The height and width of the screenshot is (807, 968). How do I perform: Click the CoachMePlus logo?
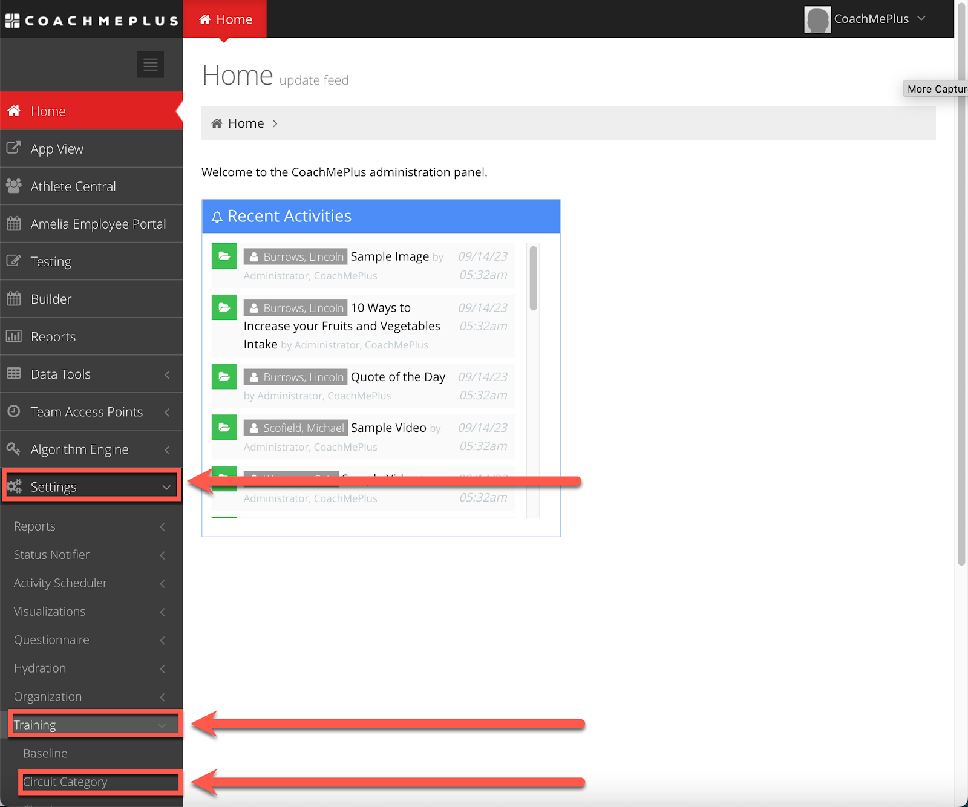tap(92, 21)
